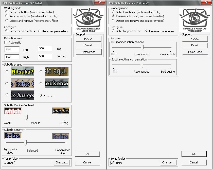Click the 'ho has go' preset sample image
The image size is (213, 170).
(x=22, y=95)
